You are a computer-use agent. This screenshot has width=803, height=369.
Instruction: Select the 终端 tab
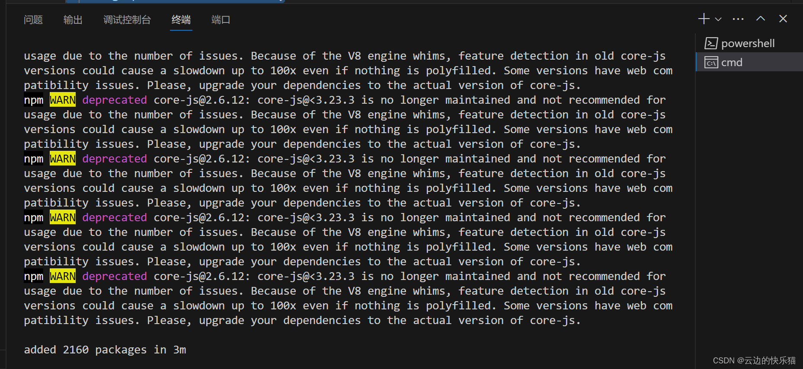click(x=181, y=20)
